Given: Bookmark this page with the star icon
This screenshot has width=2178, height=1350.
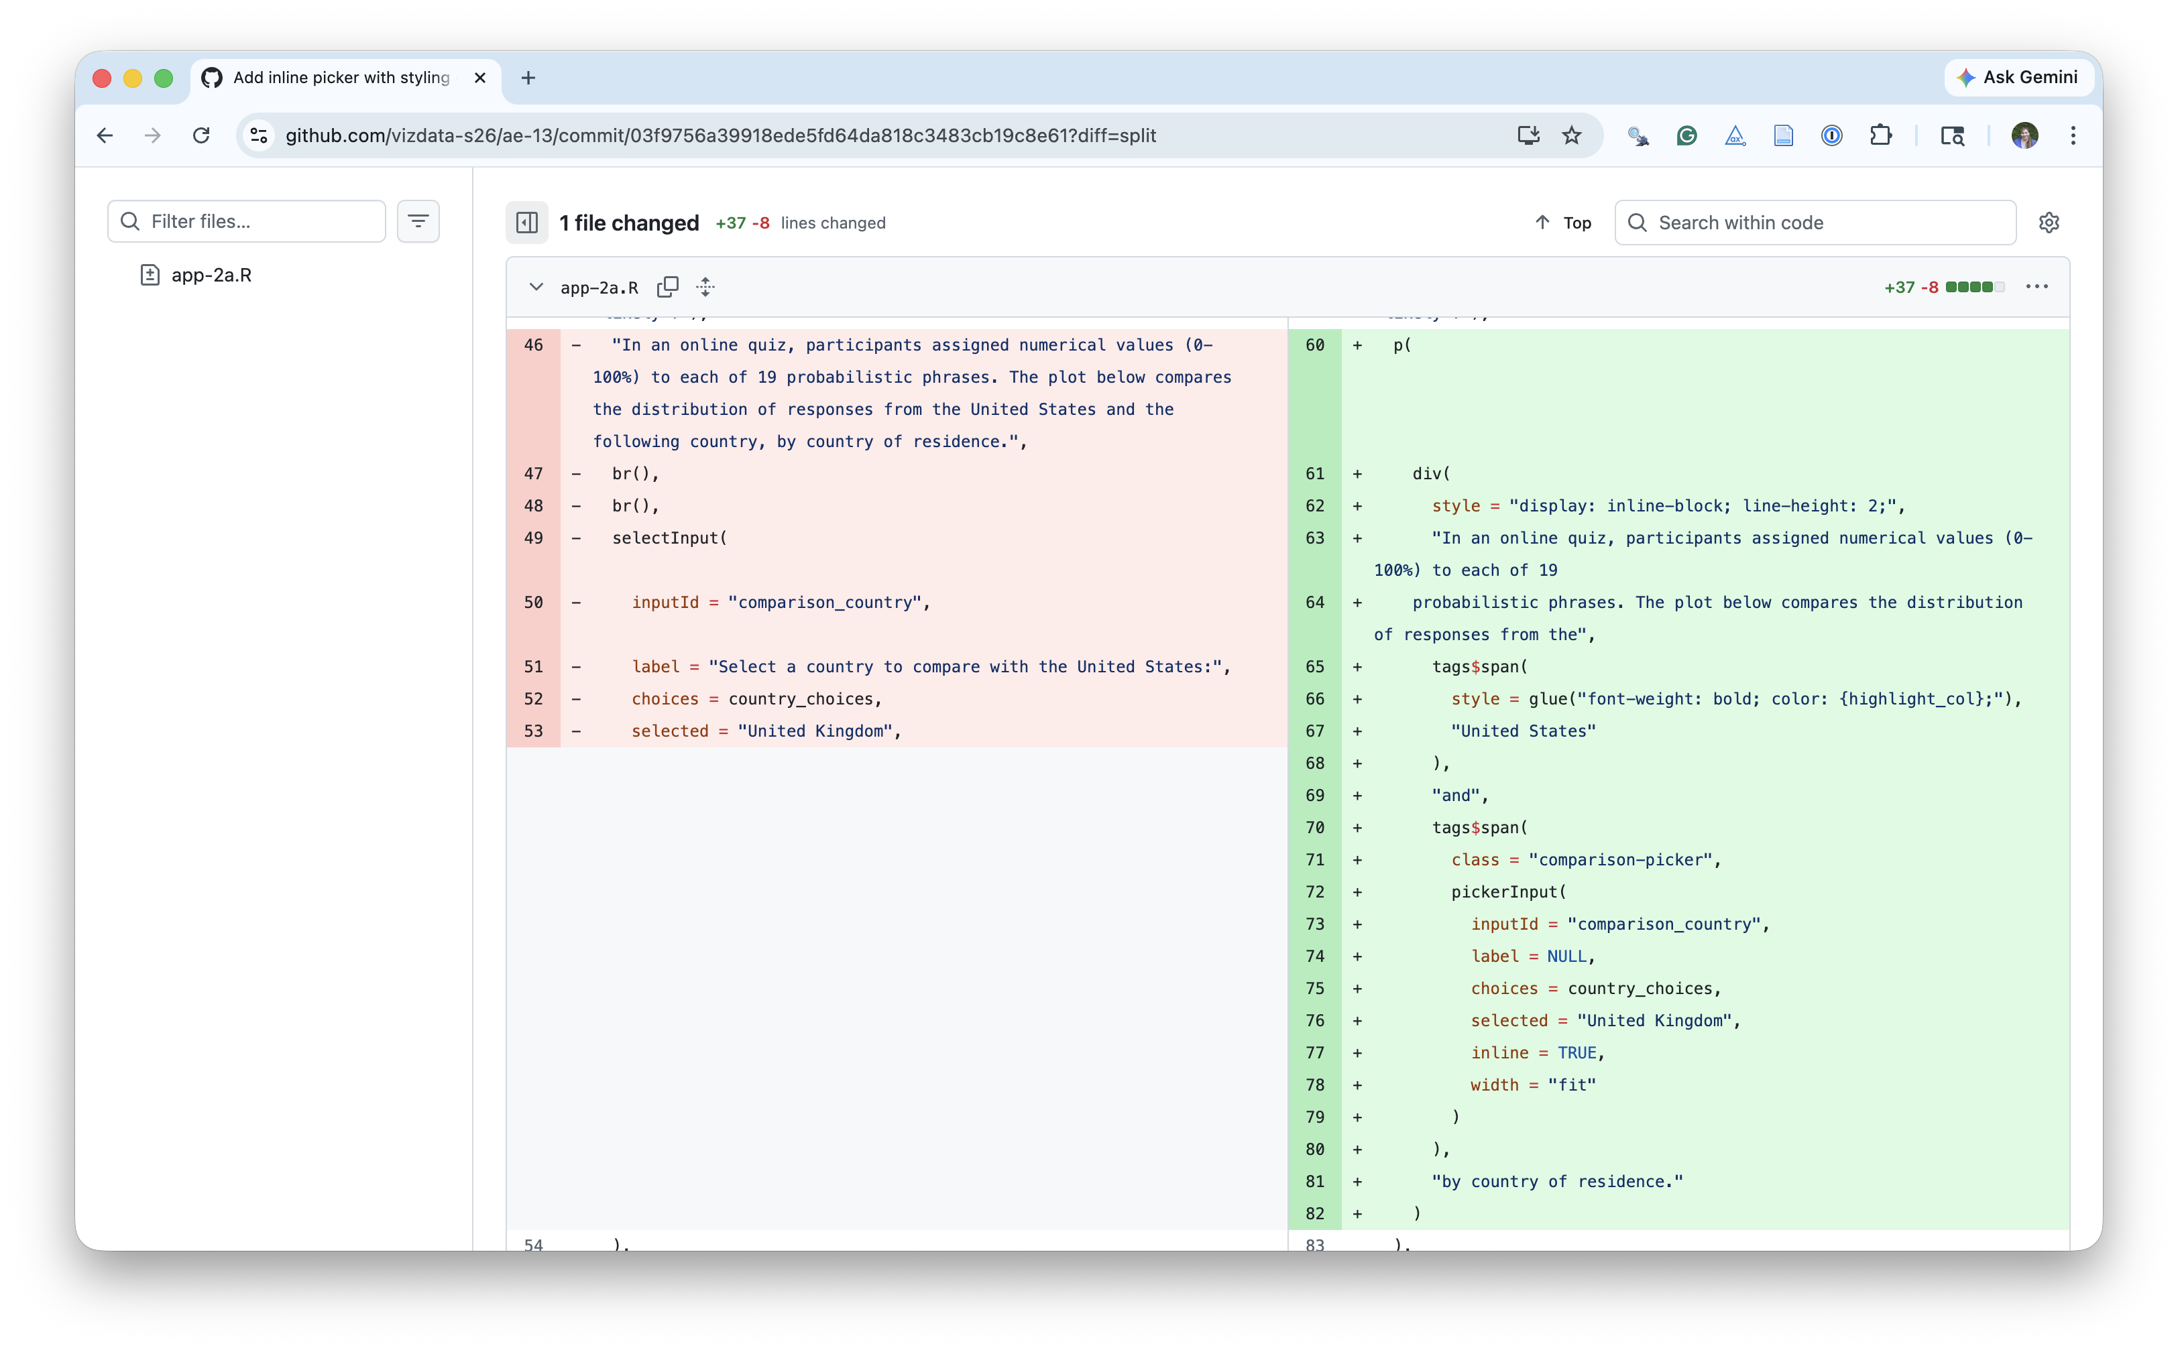Looking at the screenshot, I should [x=1572, y=135].
